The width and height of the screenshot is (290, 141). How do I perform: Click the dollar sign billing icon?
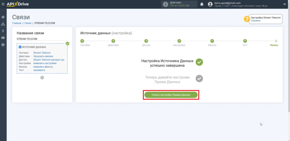click(3, 31)
